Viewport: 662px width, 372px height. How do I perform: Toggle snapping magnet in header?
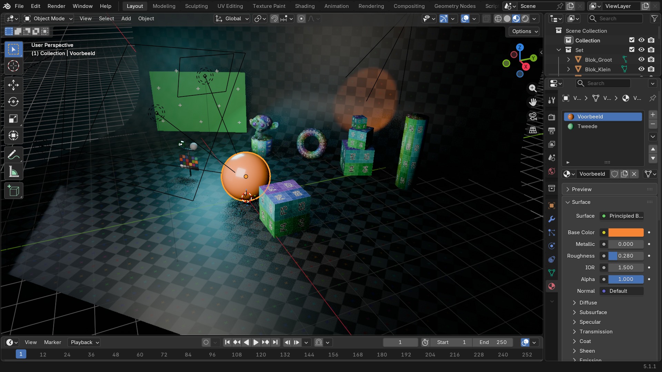pyautogui.click(x=274, y=19)
